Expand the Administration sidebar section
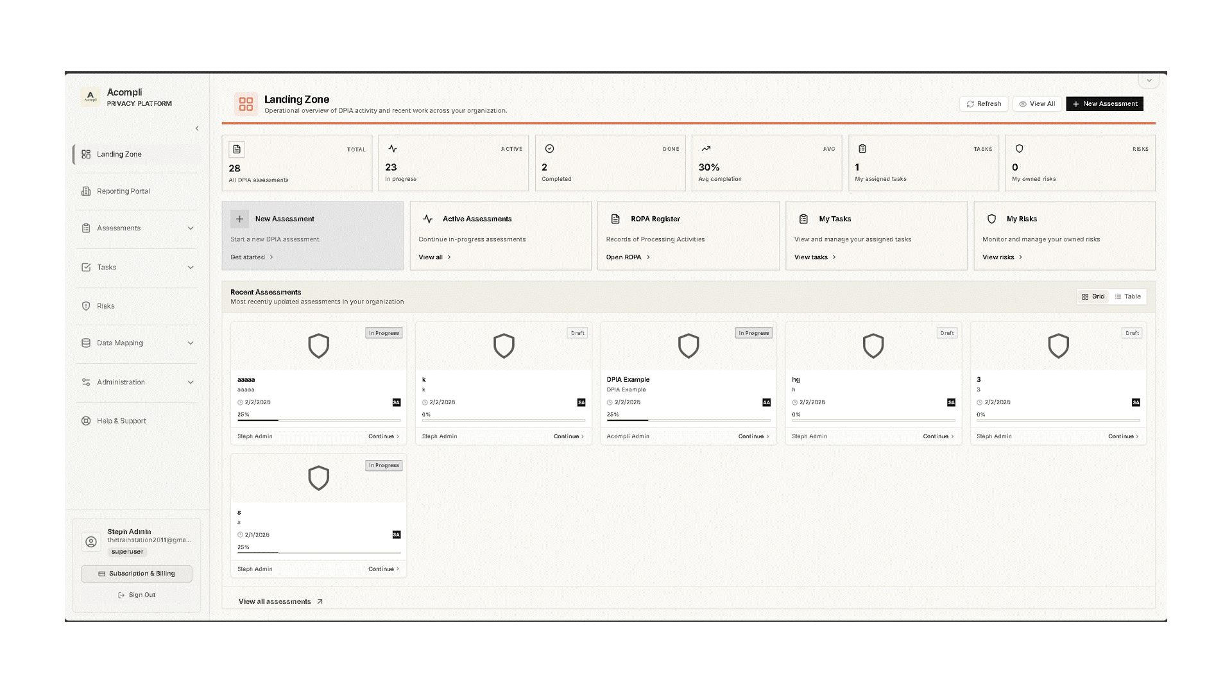 tap(191, 382)
